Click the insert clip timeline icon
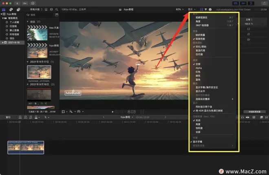Viewport: 269px width, 175px height. [26, 117]
